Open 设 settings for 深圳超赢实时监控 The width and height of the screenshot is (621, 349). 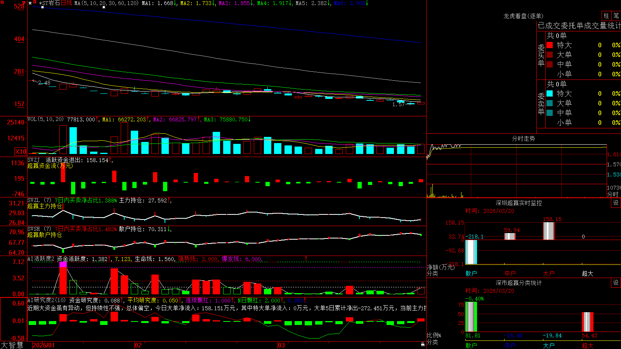click(x=616, y=203)
